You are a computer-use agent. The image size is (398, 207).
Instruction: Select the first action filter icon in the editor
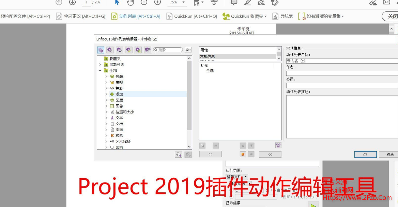click(x=101, y=50)
